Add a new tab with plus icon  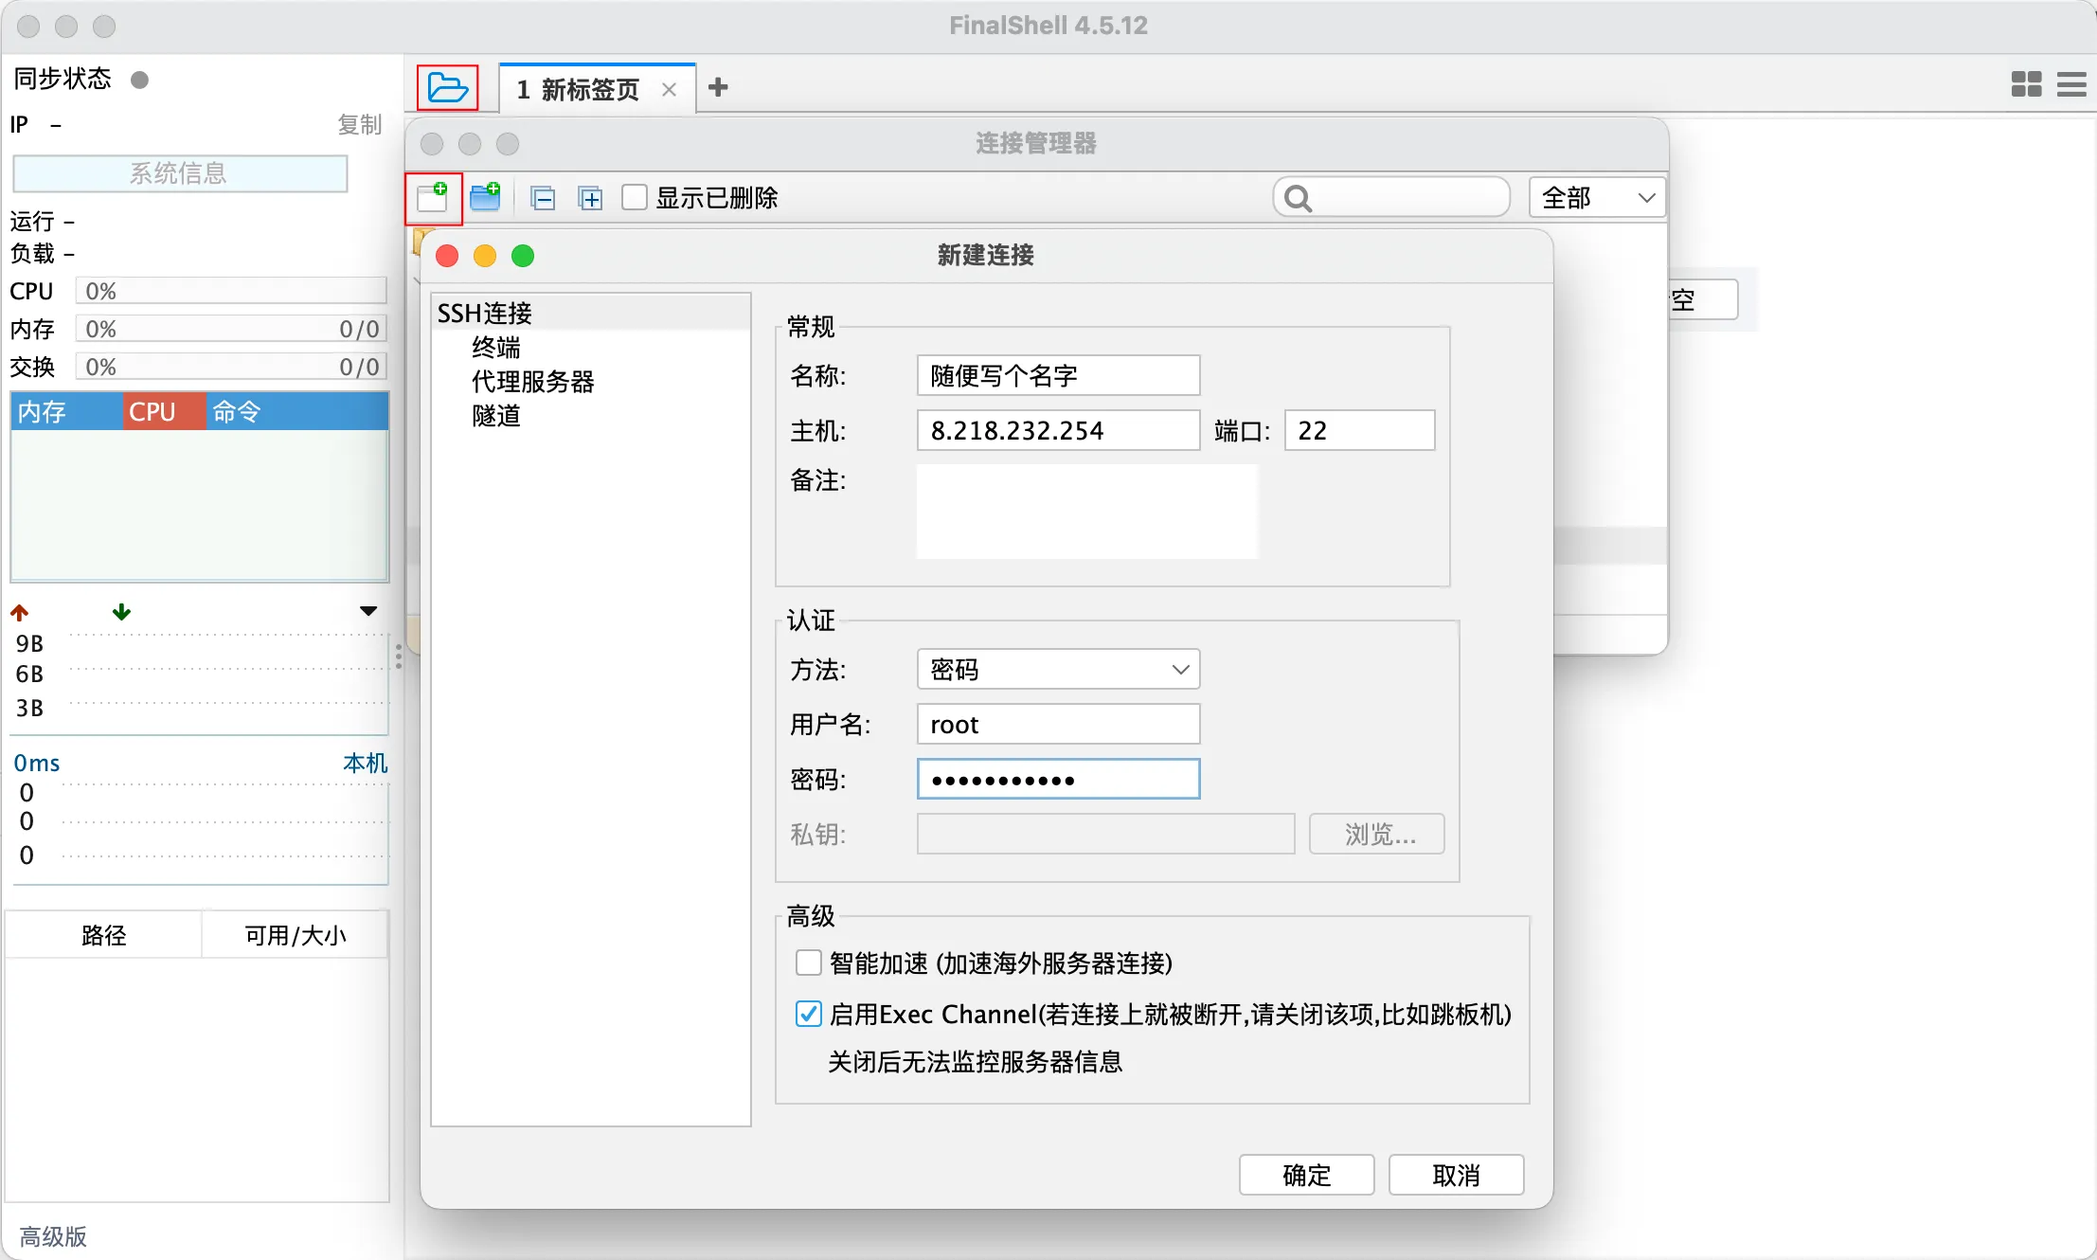(x=719, y=87)
